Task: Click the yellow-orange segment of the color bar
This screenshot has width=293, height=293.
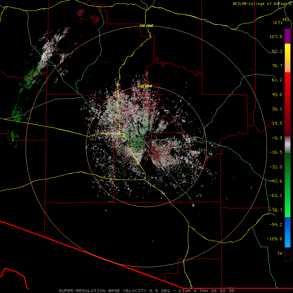Action: point(287,58)
